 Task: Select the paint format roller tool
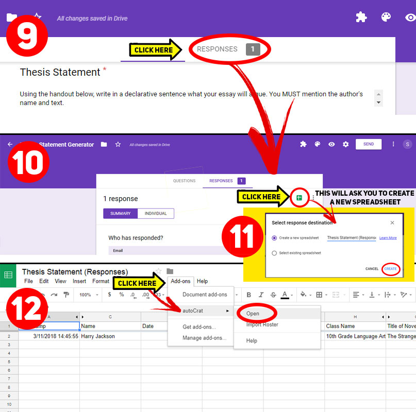click(x=66, y=295)
